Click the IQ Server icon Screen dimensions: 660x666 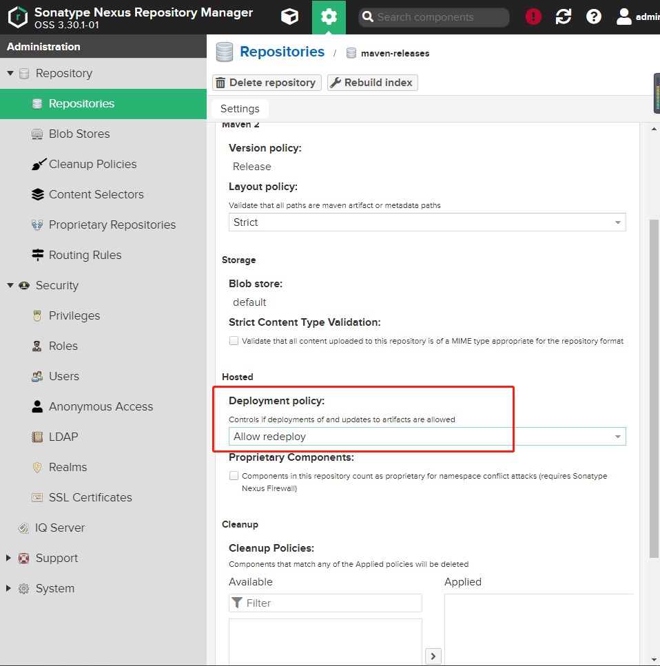(23, 528)
